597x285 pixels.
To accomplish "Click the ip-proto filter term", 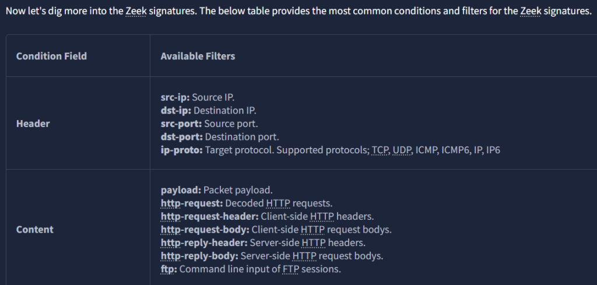I will click(x=181, y=150).
